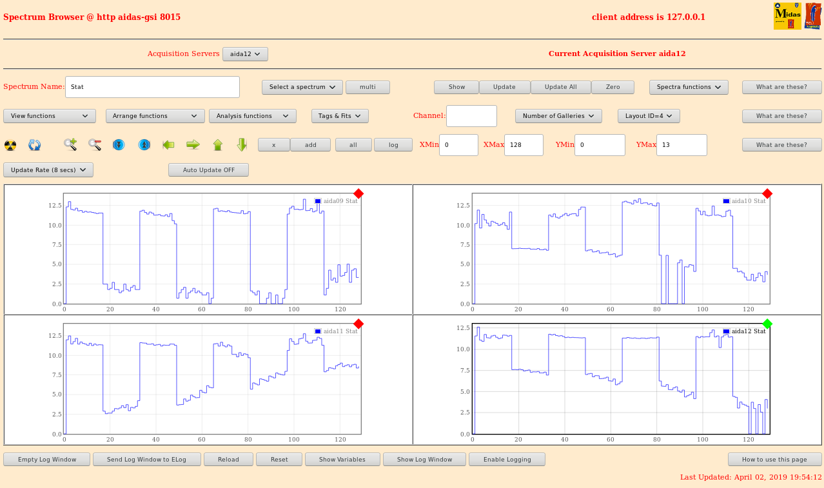
Task: Click the green up arrow icon
Action: tap(217, 145)
